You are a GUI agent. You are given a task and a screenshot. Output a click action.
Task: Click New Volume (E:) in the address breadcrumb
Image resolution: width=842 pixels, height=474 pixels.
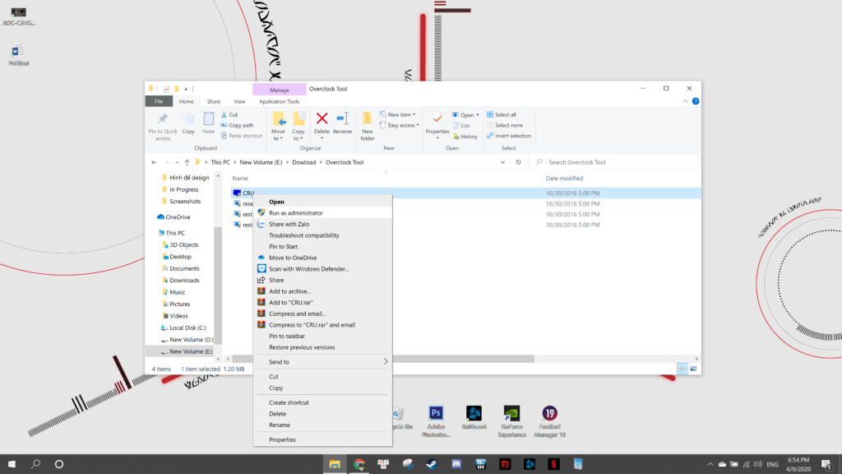coord(261,162)
